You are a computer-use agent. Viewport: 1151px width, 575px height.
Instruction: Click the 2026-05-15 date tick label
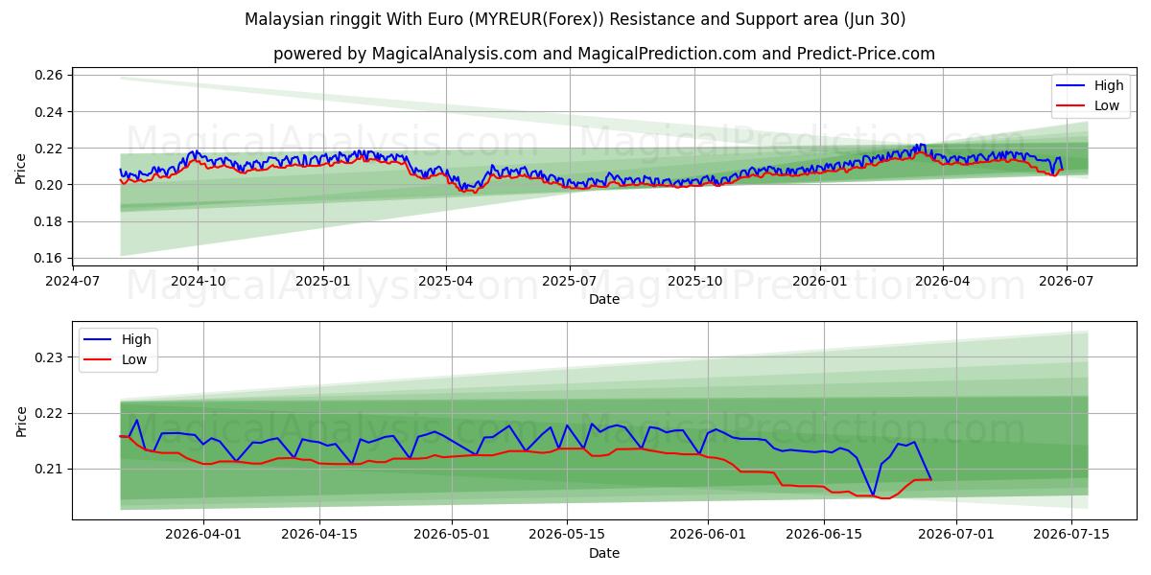567,535
